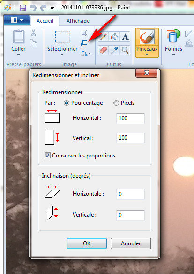
Task: Confirm with the OK button
Action: point(87,243)
